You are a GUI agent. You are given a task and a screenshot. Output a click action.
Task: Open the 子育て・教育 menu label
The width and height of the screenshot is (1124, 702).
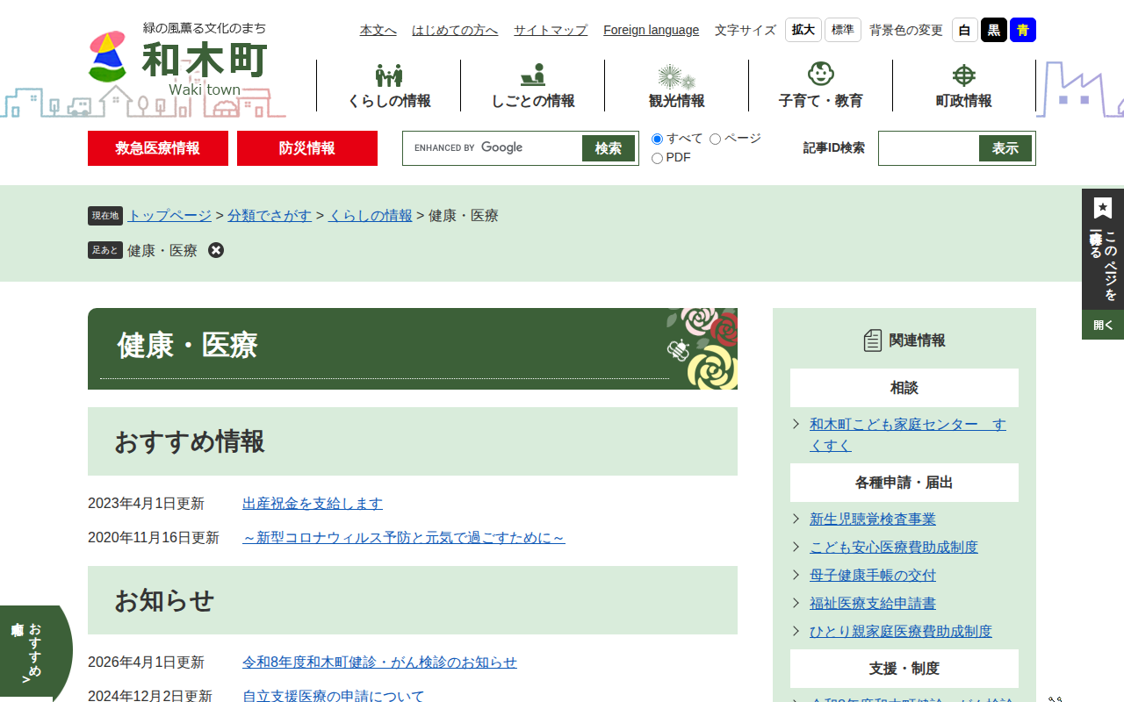pyautogui.click(x=821, y=101)
